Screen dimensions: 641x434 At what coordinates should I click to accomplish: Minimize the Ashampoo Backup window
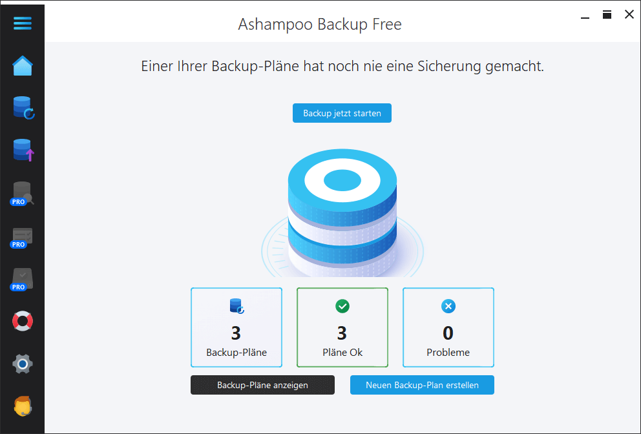(x=585, y=15)
